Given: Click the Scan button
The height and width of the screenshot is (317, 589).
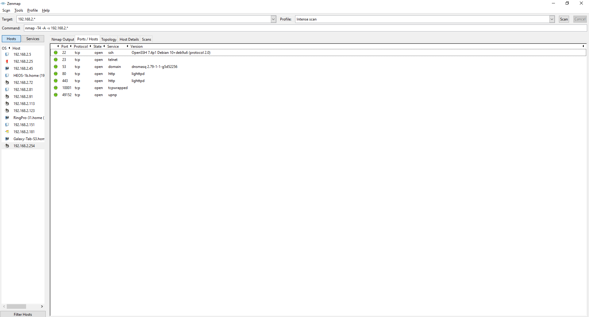Looking at the screenshot, I should tap(564, 19).
